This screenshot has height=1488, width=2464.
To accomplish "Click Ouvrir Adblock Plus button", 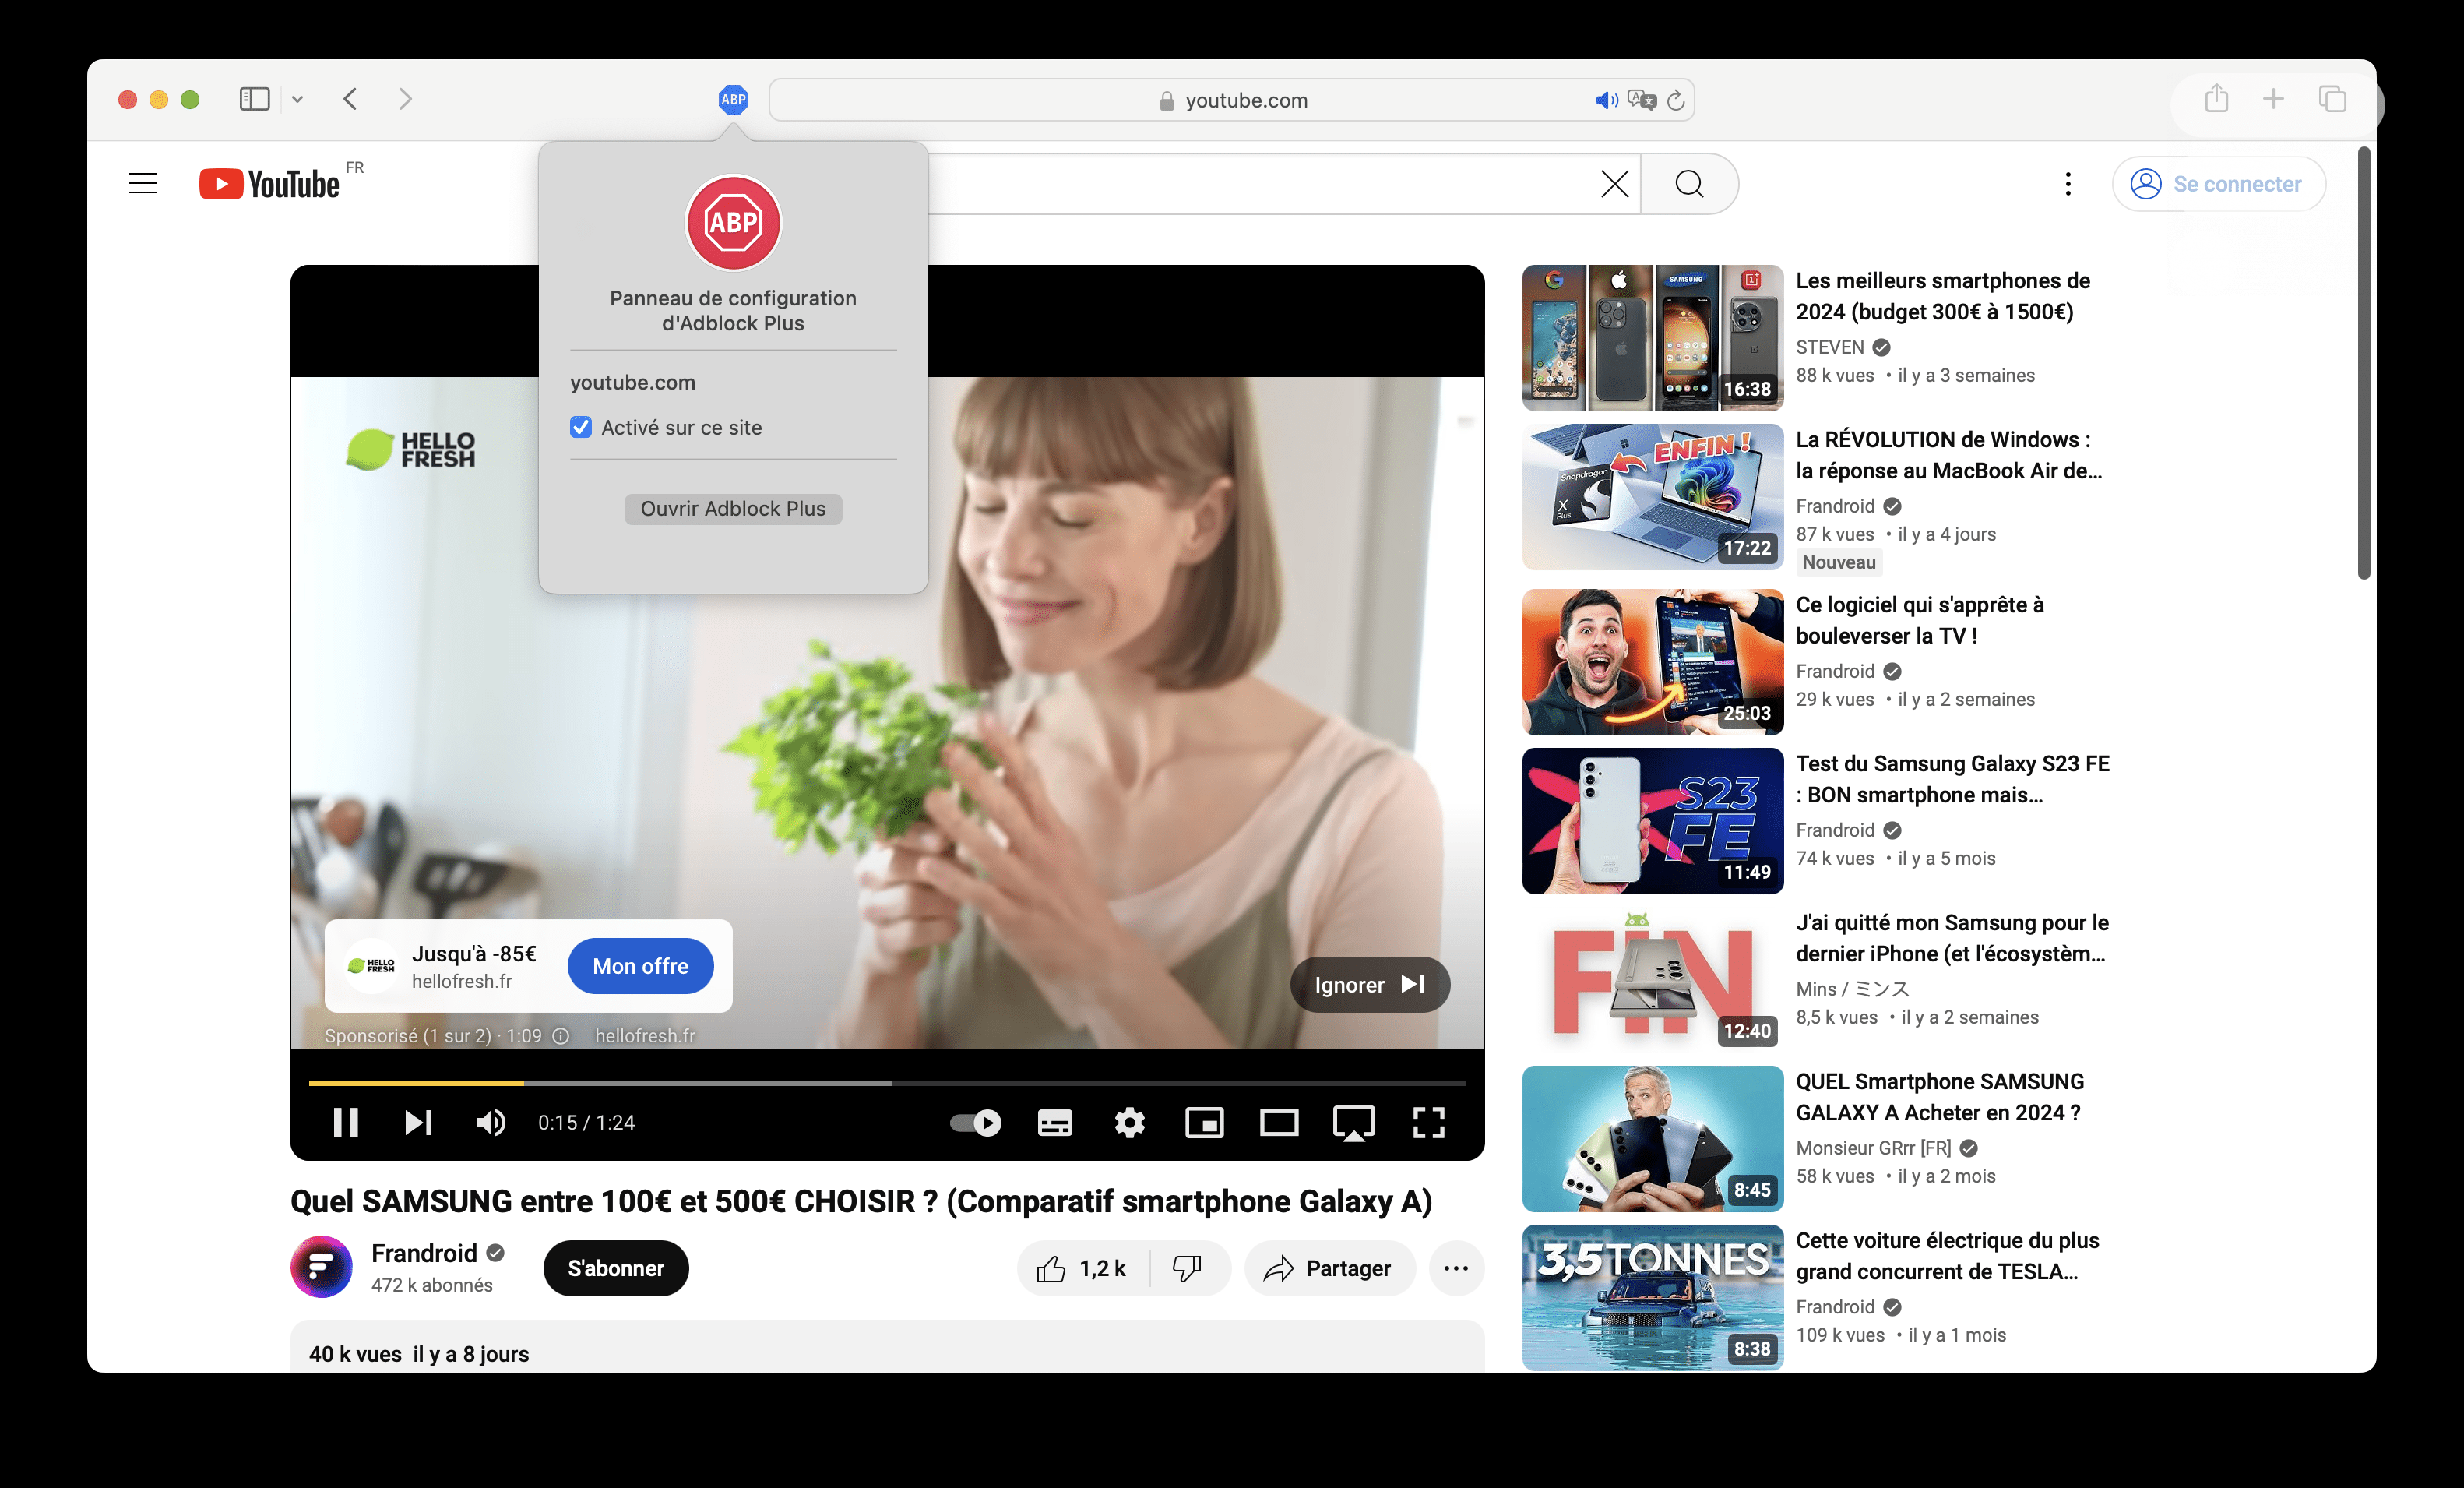I will (x=733, y=509).
